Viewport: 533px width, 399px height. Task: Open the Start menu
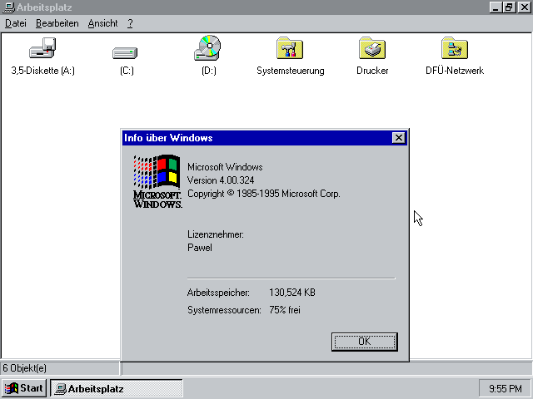tap(24, 388)
